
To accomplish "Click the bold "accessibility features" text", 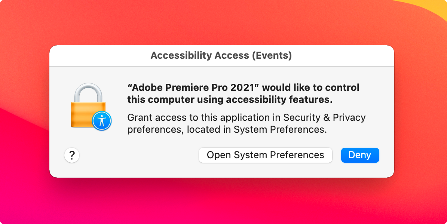I will pos(279,99).
